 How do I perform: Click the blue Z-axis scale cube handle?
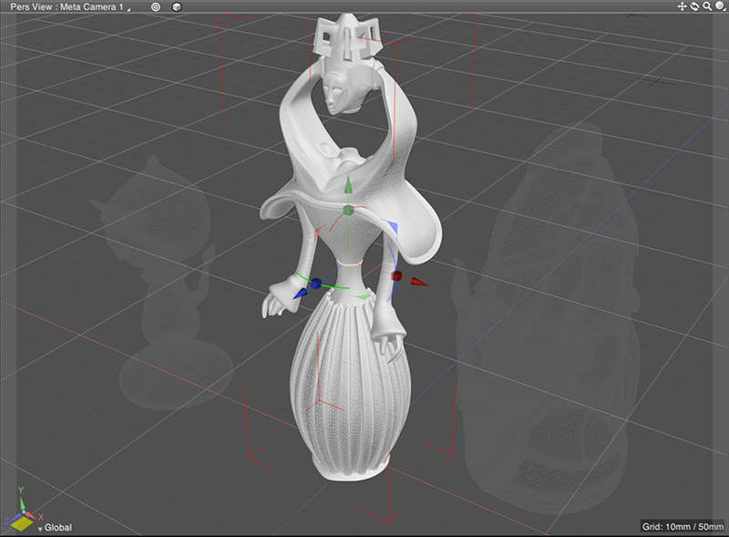(315, 283)
